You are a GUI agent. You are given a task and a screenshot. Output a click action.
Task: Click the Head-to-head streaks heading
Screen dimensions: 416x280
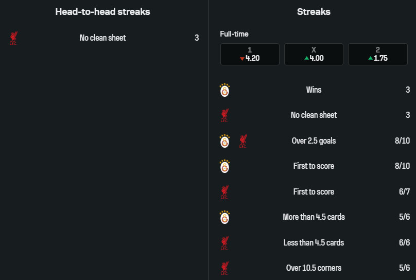(x=103, y=11)
